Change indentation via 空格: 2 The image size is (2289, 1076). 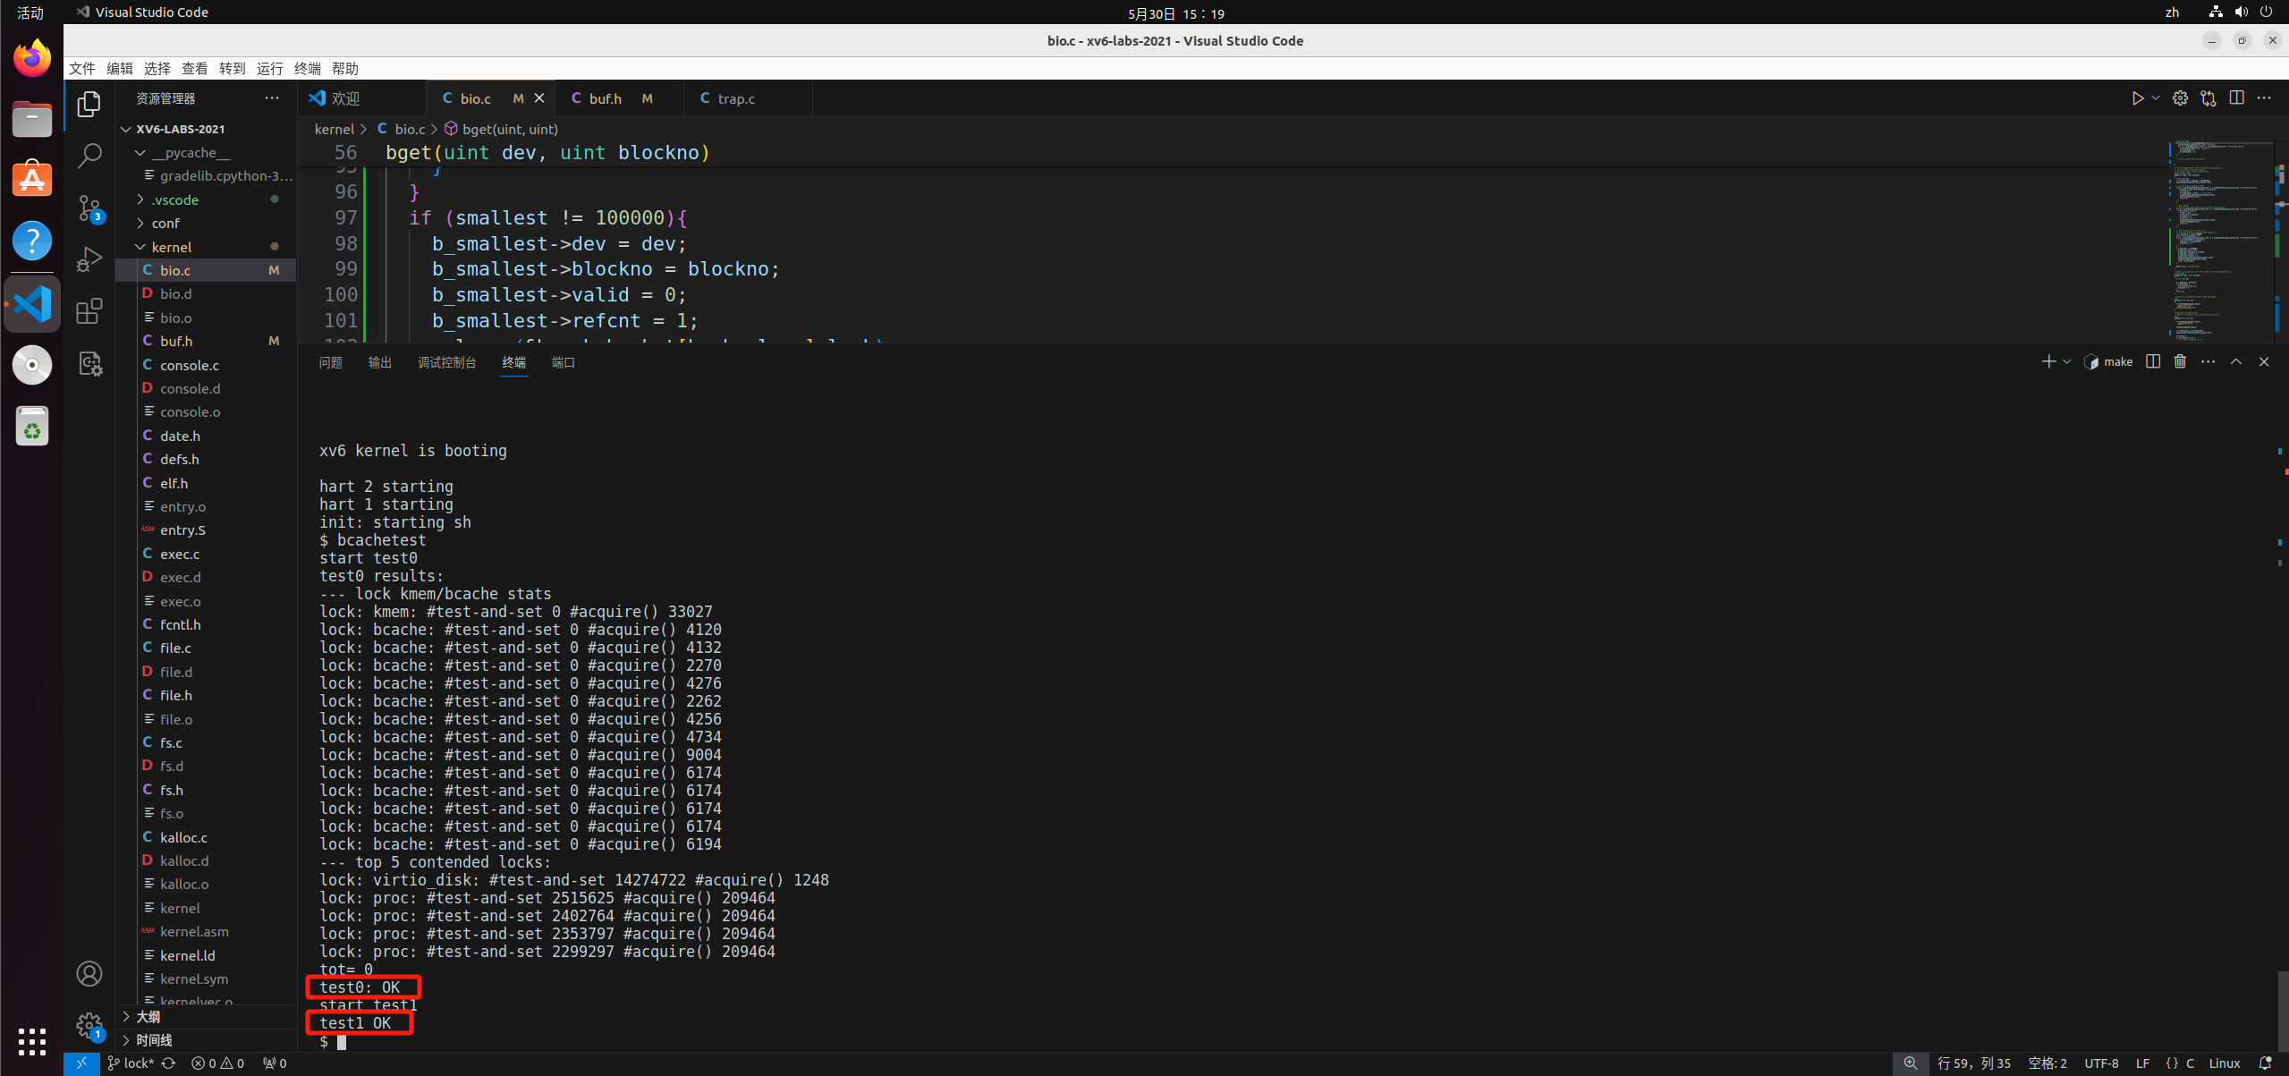point(2047,1063)
